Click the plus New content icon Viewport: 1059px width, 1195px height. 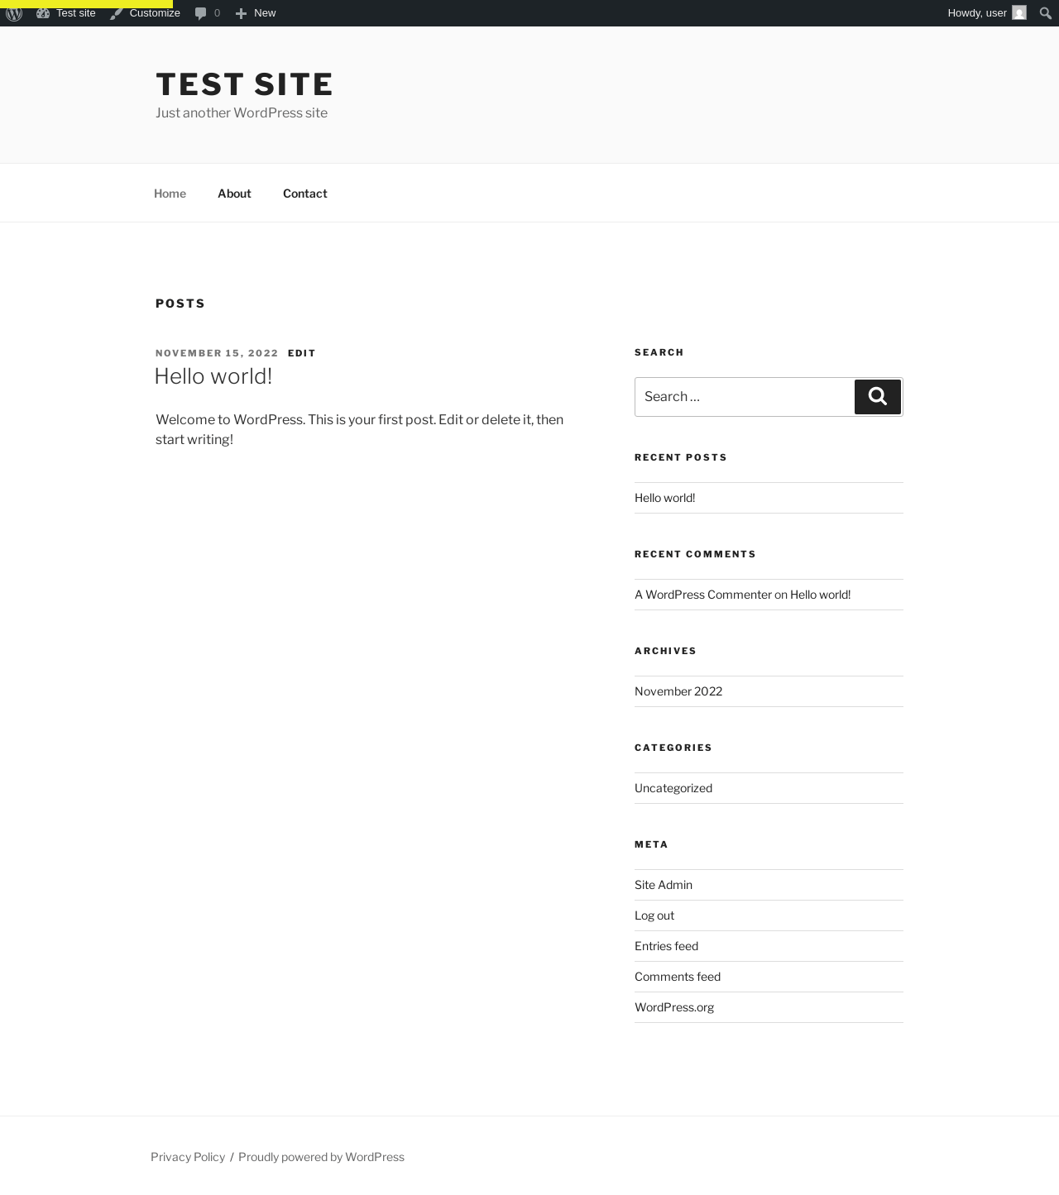(x=241, y=13)
